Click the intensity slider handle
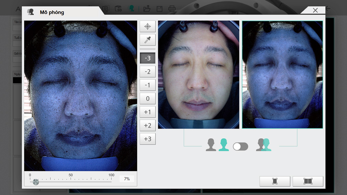Viewport: 347px width, 195px height. (36, 182)
